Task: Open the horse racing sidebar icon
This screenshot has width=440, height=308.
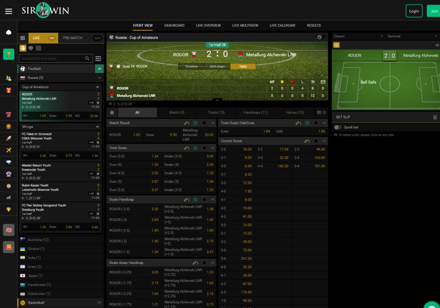Action: [9, 198]
